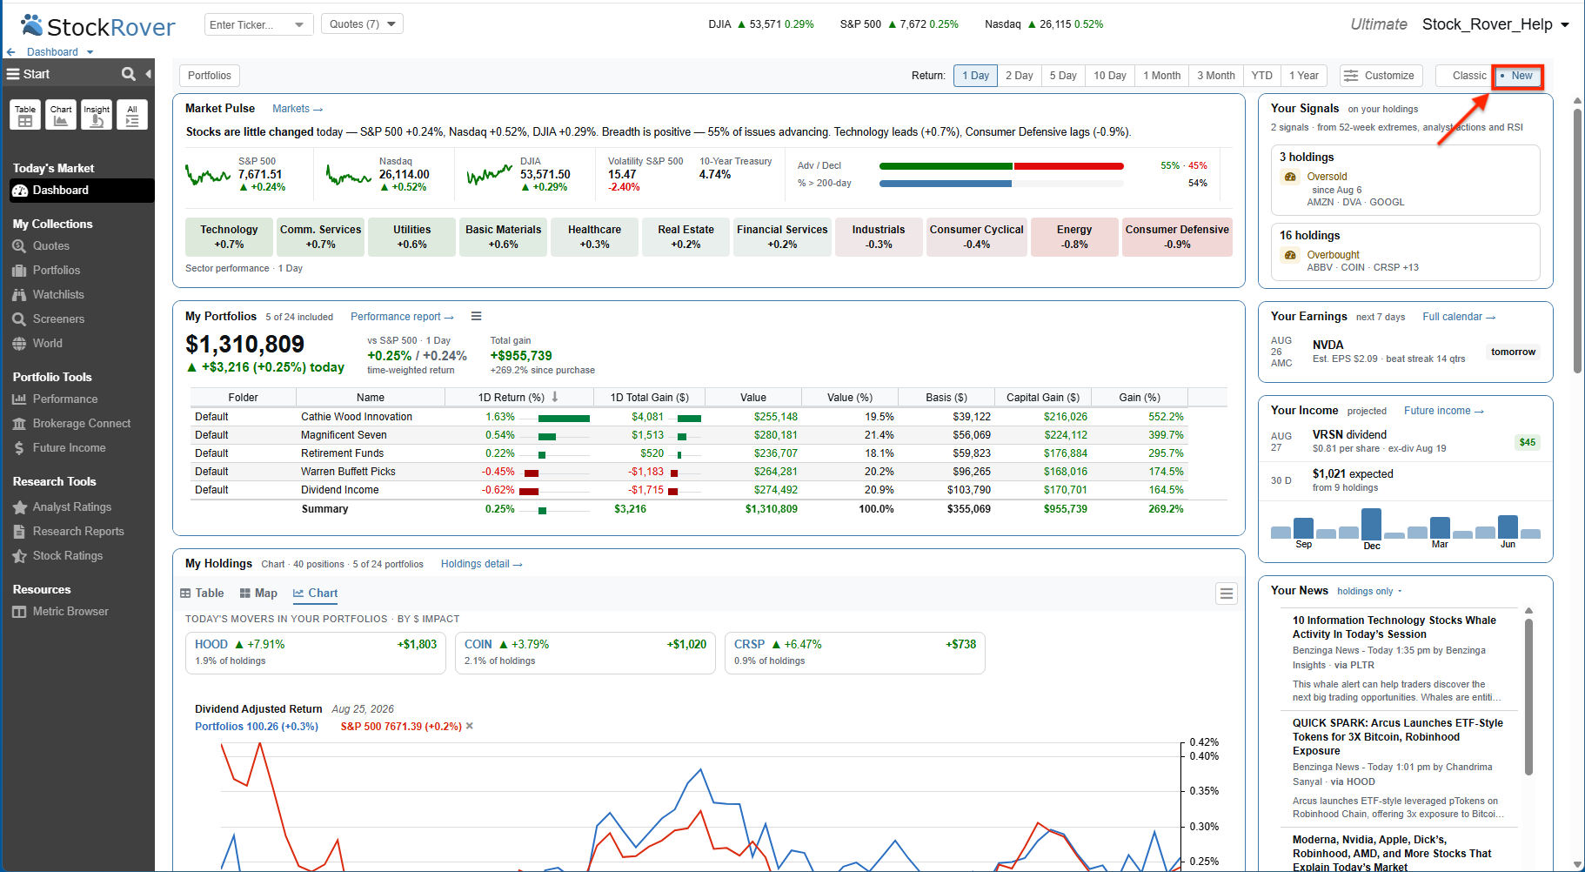This screenshot has width=1585, height=872.
Task: Collapse the sidebar with the left arrow
Action: pyautogui.click(x=148, y=74)
